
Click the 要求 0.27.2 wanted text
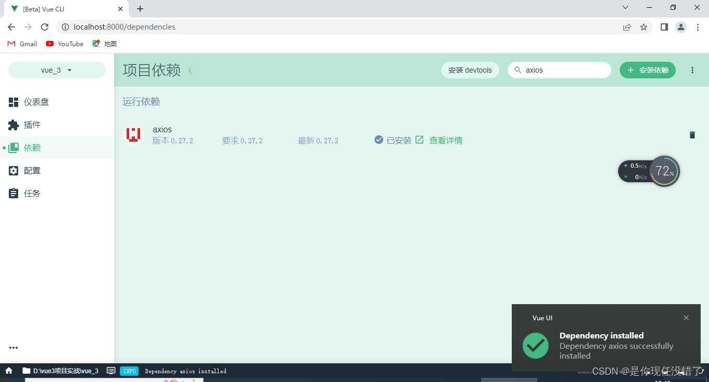pos(242,141)
